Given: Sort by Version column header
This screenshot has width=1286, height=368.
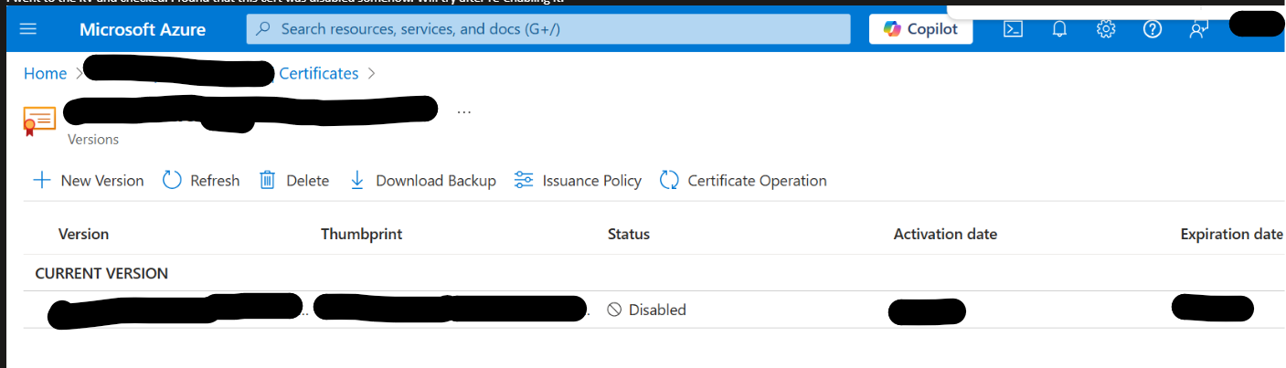Looking at the screenshot, I should tap(83, 235).
